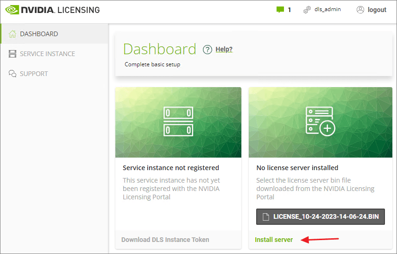The width and height of the screenshot is (397, 254).
Task: Click the dls_admin username label
Action: tap(328, 9)
